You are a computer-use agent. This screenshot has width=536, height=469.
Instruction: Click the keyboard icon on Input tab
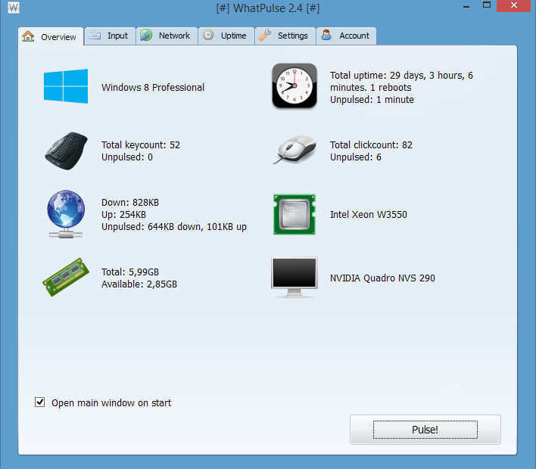(x=95, y=36)
